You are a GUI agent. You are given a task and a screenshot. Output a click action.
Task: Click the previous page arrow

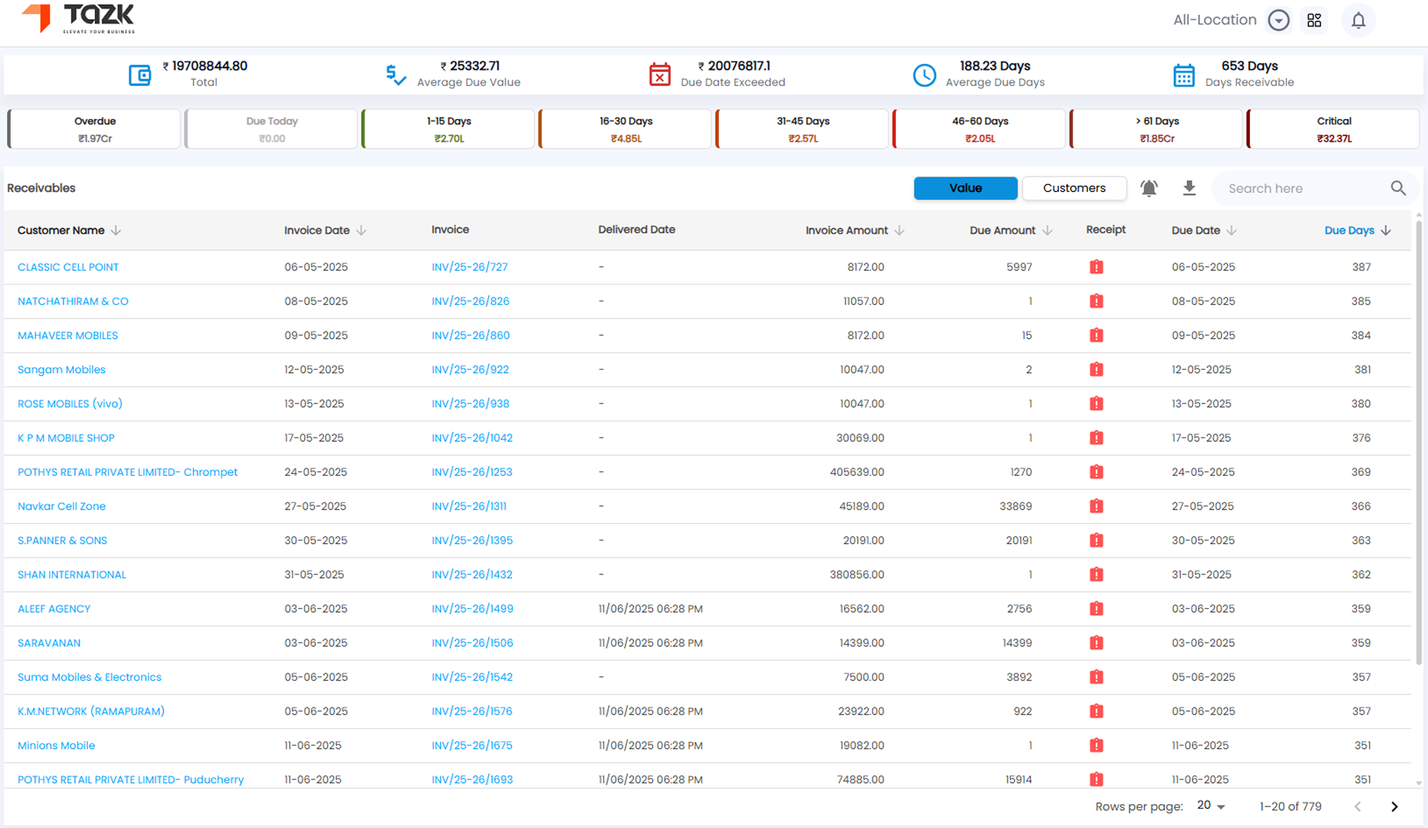pos(1358,807)
